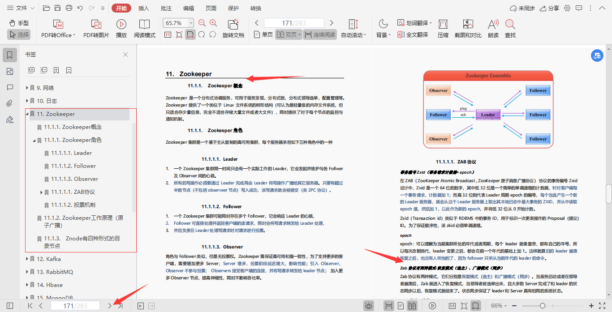Open the 文件 menu
612x312 pixels.
click(20, 8)
